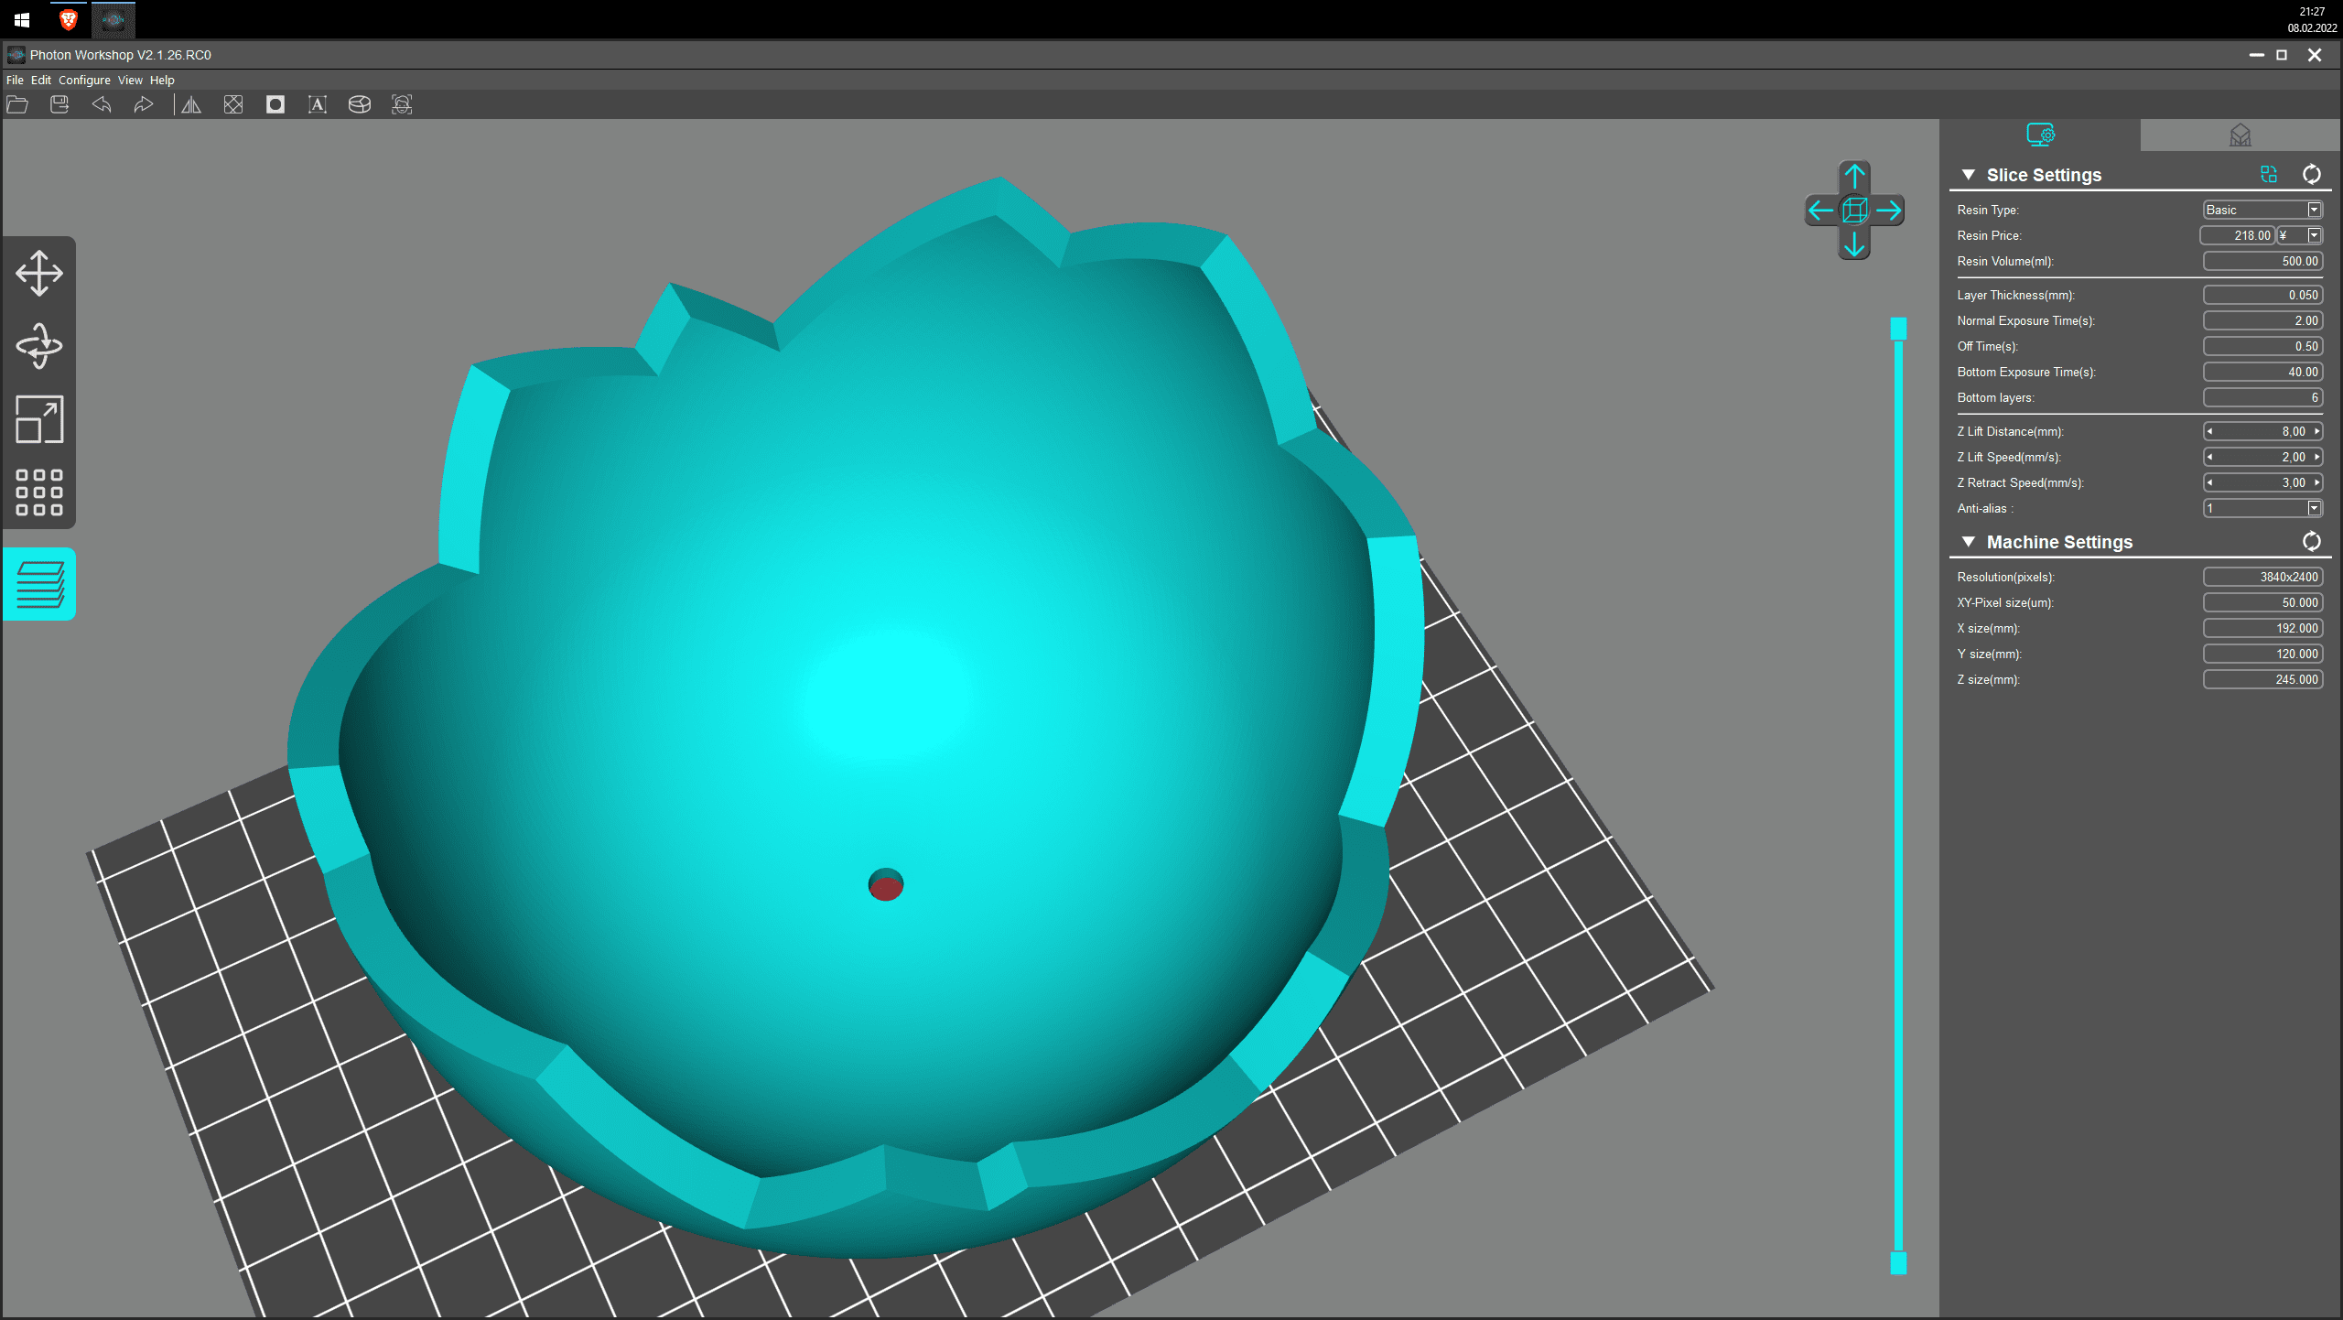Open the Resin Type dropdown

point(2314,210)
